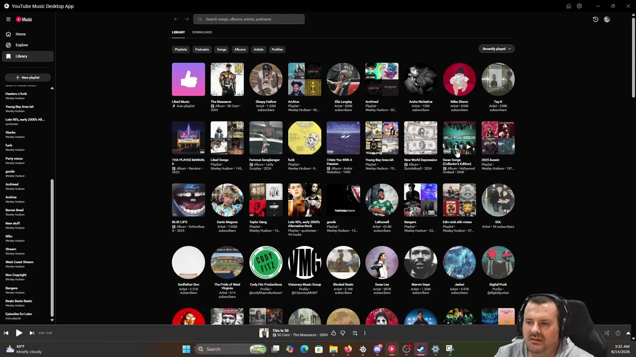Create a New playlist
The width and height of the screenshot is (636, 357).
pyautogui.click(x=27, y=77)
